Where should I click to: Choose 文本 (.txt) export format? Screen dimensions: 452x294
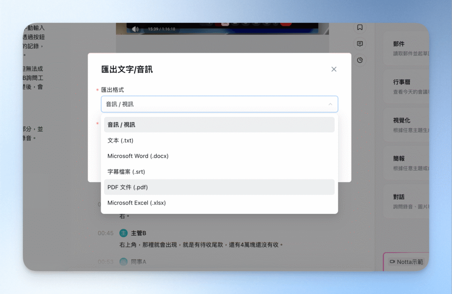(219, 141)
